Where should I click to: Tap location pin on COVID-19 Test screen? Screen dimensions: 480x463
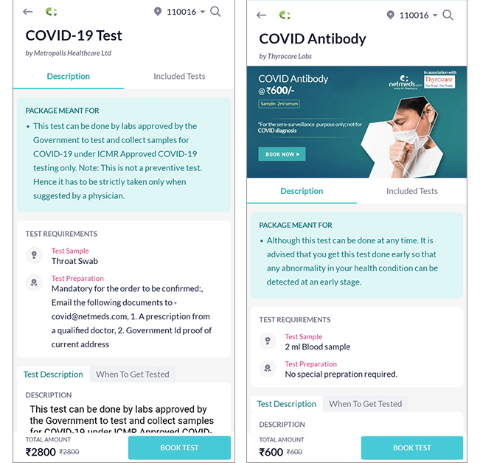click(158, 12)
